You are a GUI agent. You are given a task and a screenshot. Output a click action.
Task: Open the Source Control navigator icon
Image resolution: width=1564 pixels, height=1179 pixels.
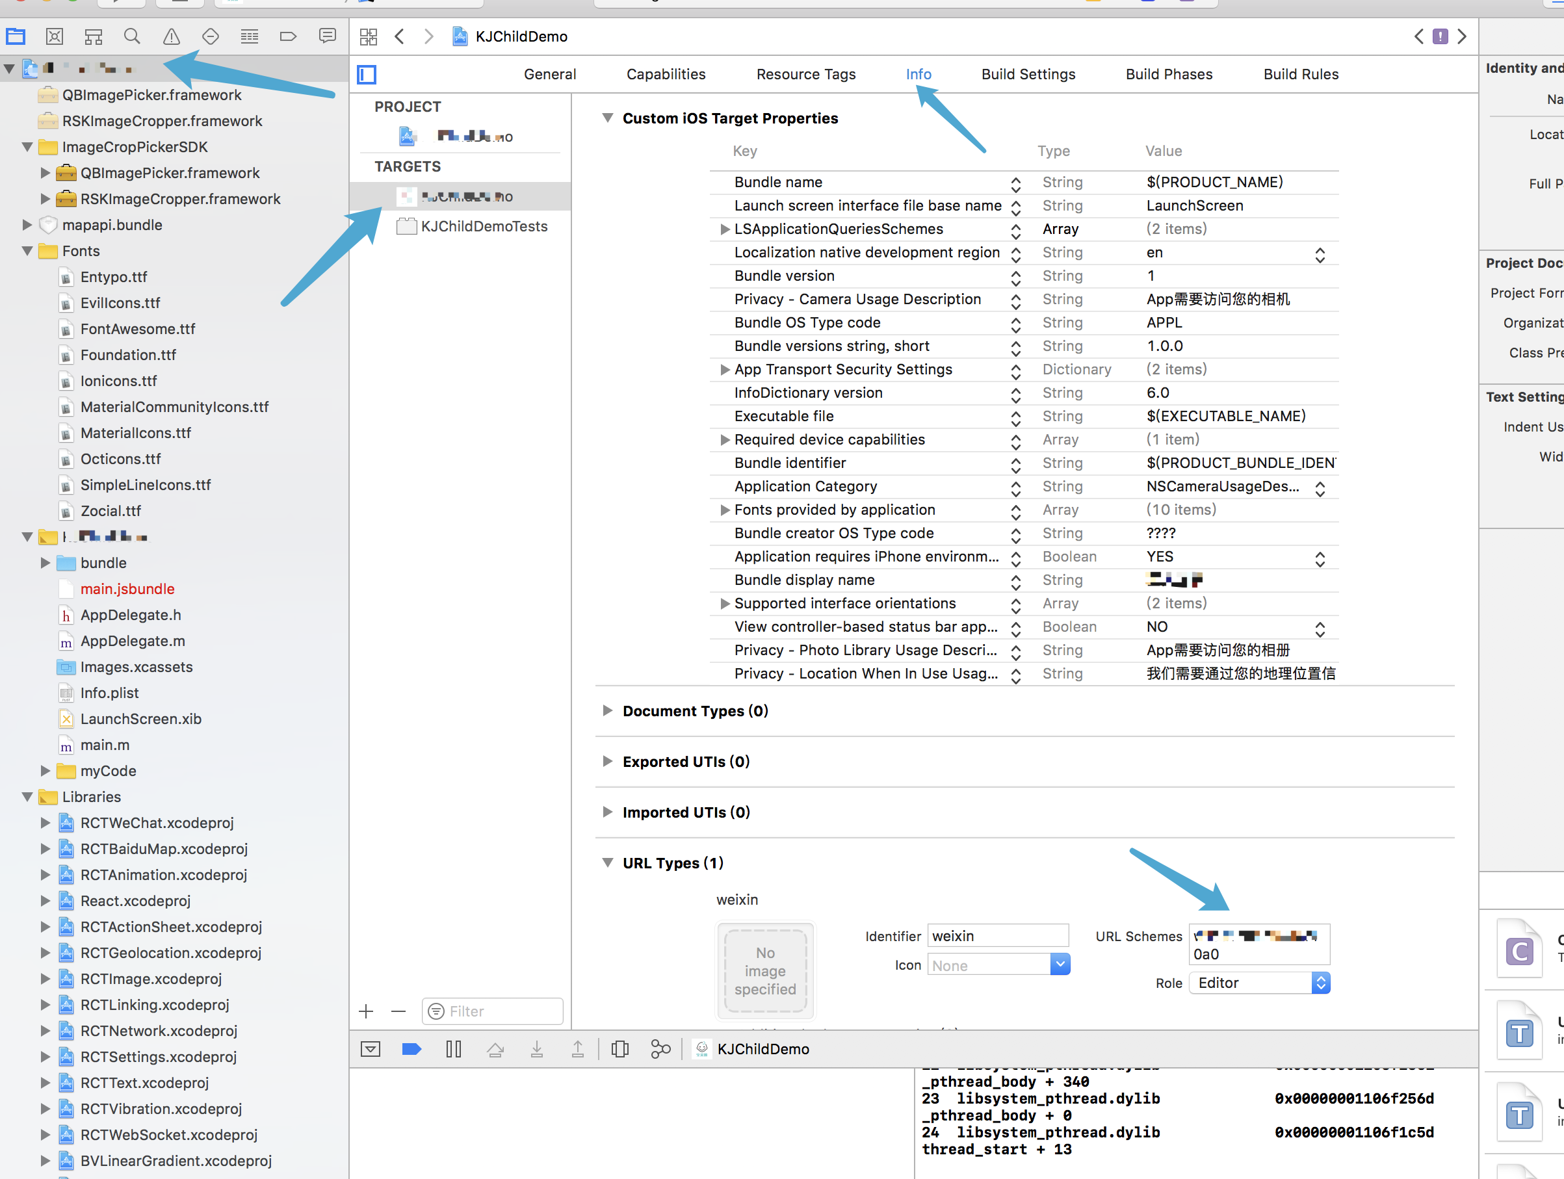[x=55, y=36]
